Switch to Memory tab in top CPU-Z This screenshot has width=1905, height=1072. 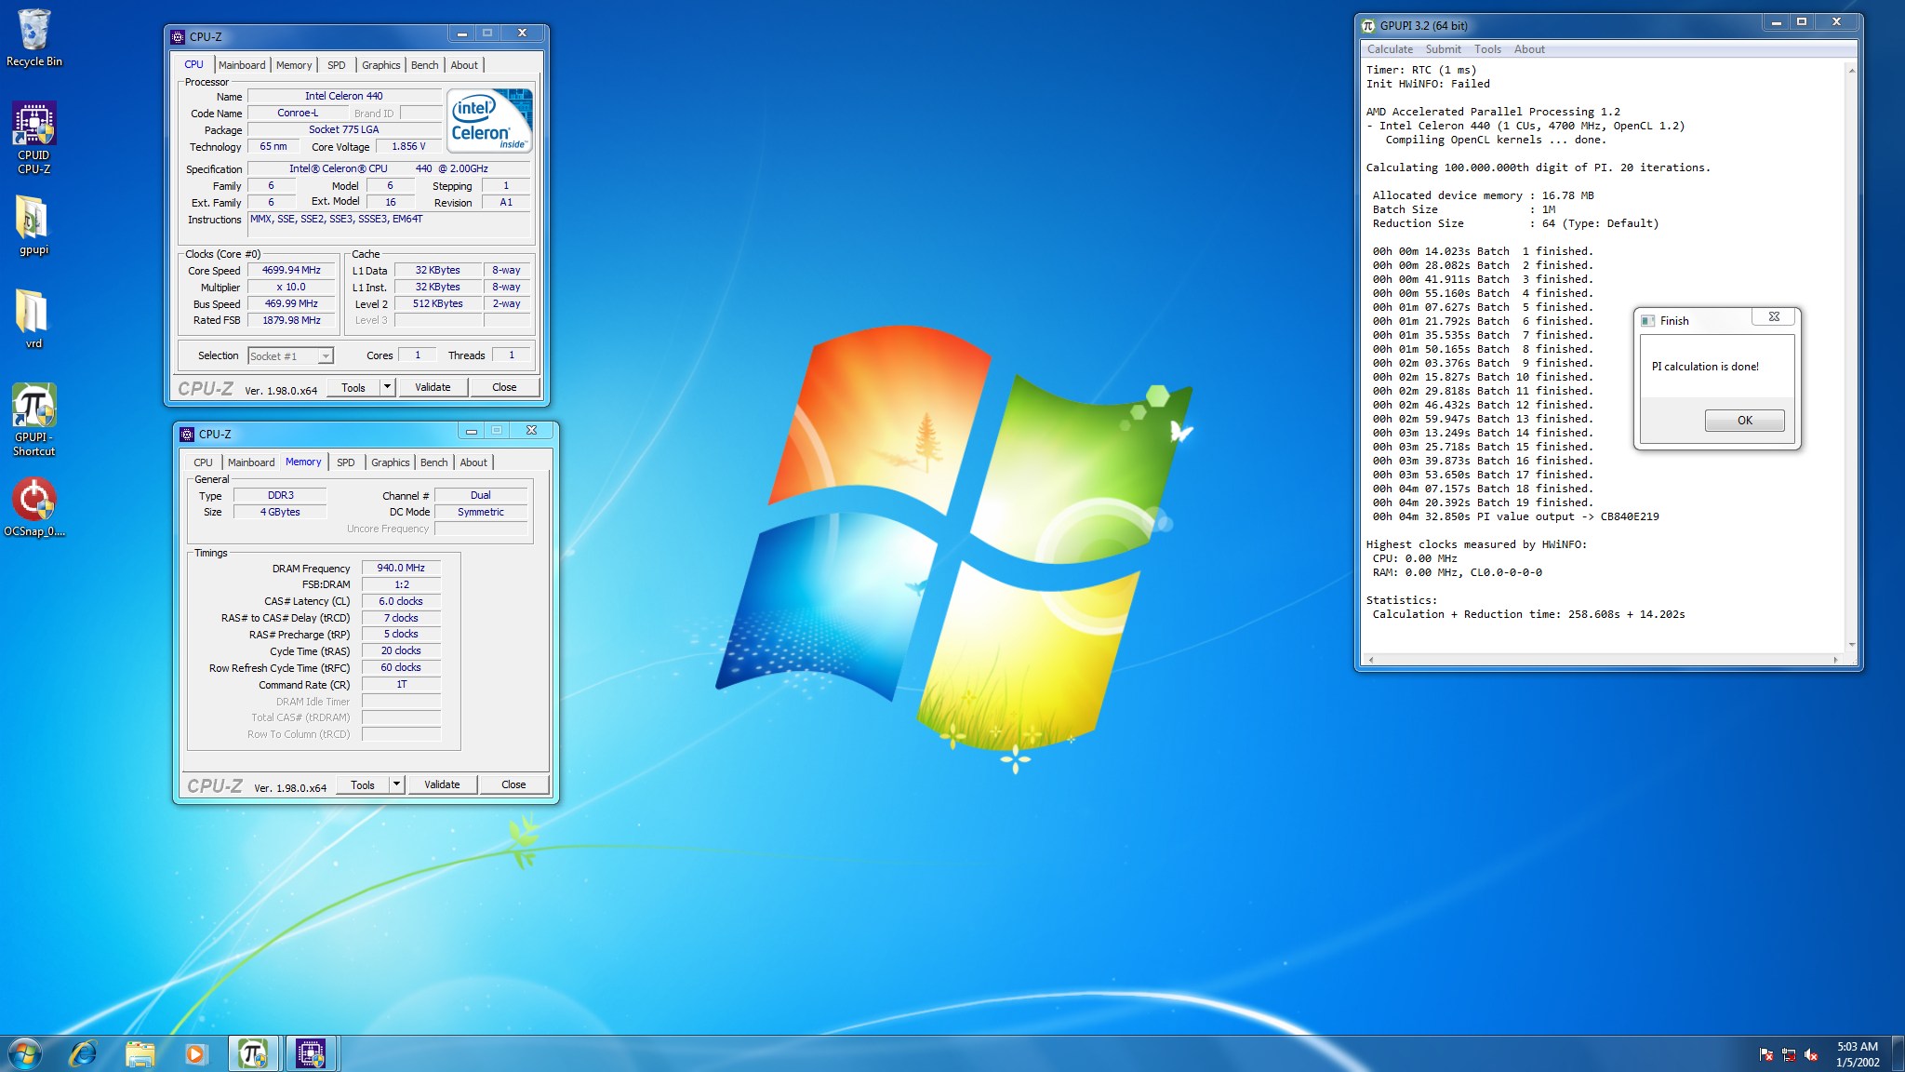pyautogui.click(x=294, y=65)
